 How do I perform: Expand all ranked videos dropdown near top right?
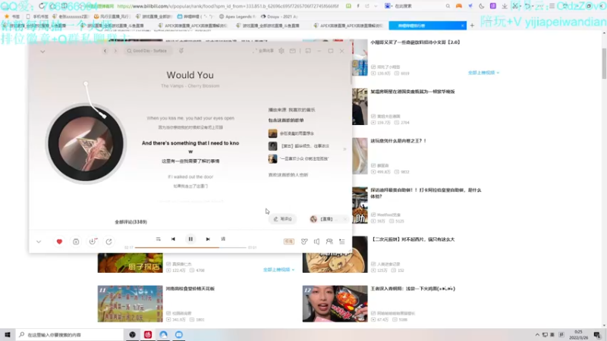click(x=483, y=73)
